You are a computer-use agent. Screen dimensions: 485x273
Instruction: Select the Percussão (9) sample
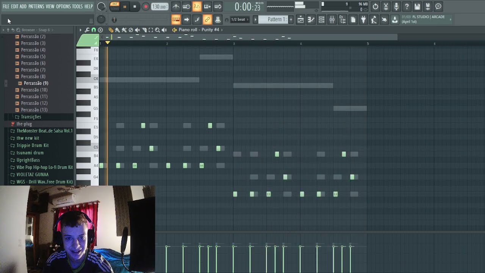click(36, 83)
